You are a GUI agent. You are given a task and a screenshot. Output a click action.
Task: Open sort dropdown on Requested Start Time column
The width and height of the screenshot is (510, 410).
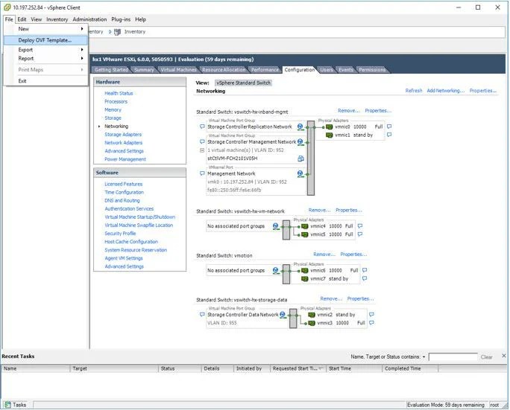(321, 369)
